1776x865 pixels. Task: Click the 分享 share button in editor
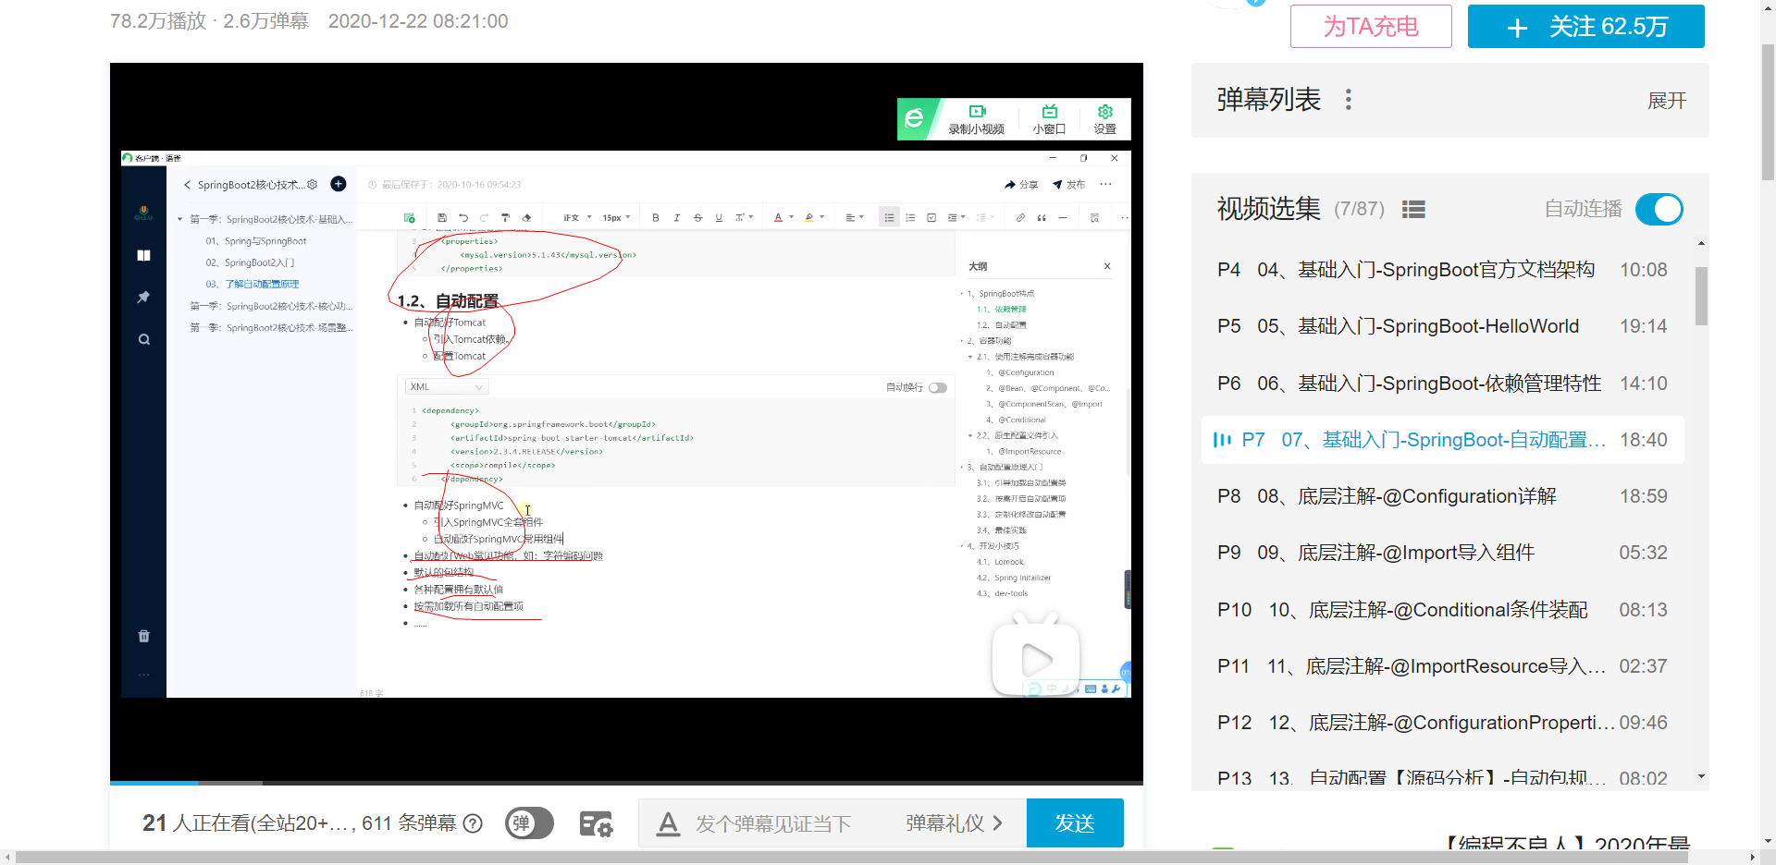(x=1022, y=185)
